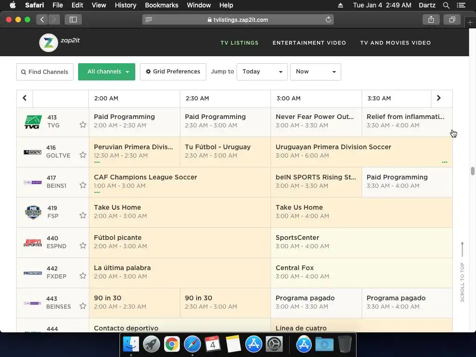Show all tabs overview icon

[x=452, y=20]
